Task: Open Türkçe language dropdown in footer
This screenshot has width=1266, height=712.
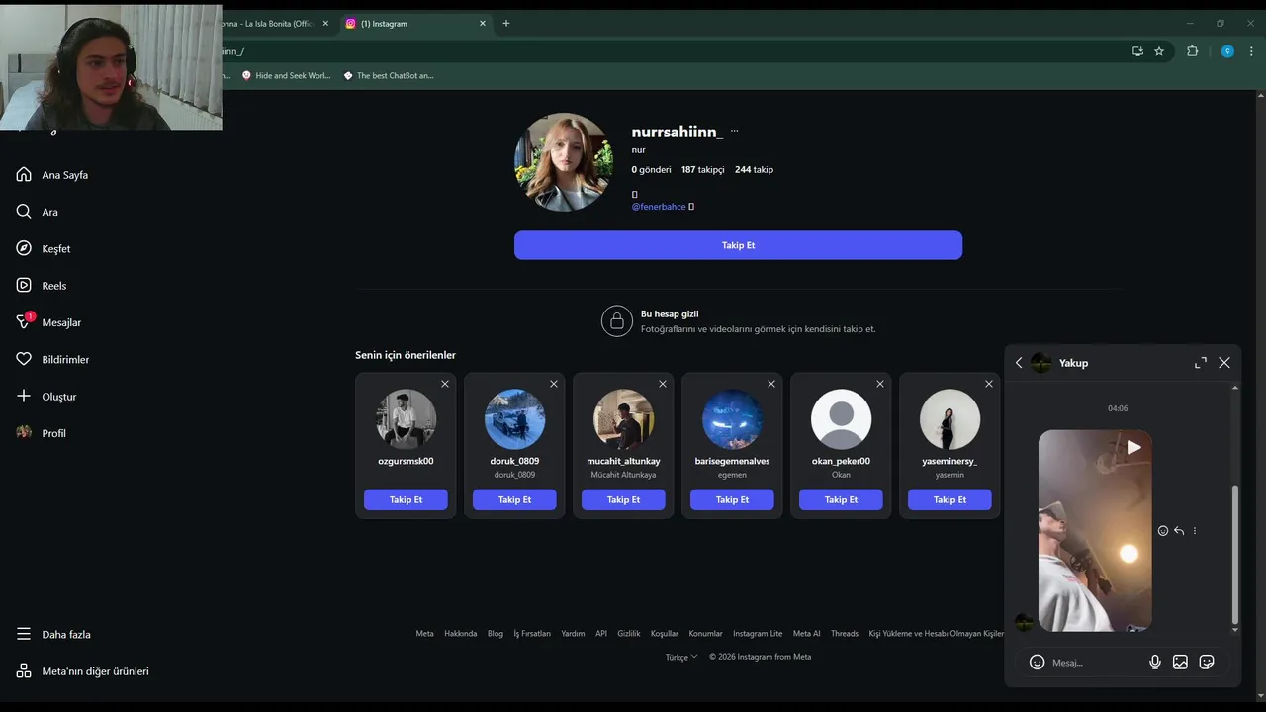Action: tap(681, 657)
